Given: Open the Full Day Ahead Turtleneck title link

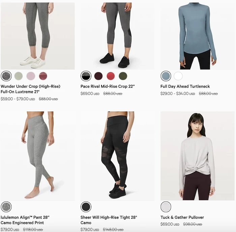Looking at the screenshot, I should click(185, 87).
